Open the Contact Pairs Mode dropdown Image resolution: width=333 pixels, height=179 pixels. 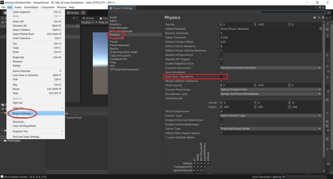tap(271, 89)
